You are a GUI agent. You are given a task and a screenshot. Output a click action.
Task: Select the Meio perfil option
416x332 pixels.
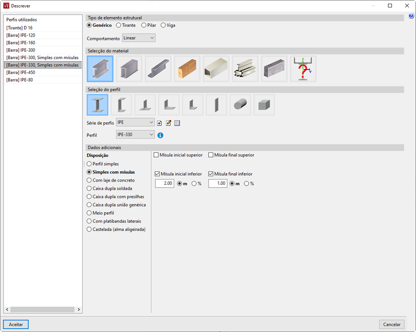[100, 213]
